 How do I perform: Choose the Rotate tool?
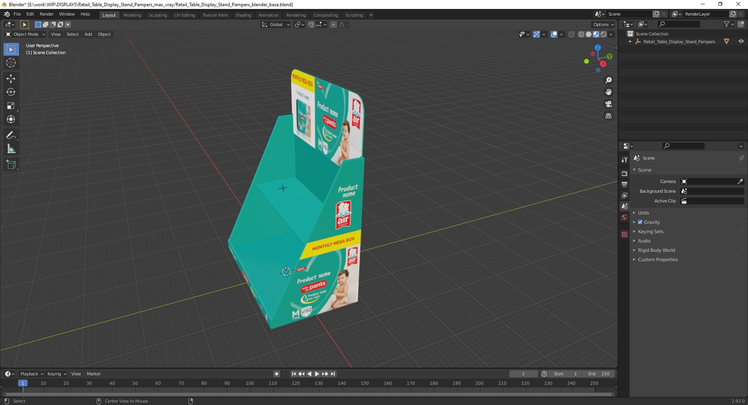[11, 92]
